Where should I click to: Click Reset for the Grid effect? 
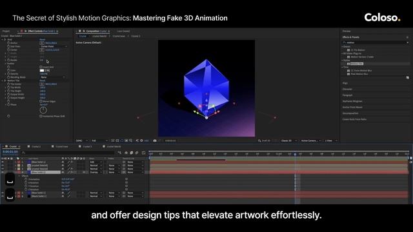[42, 39]
